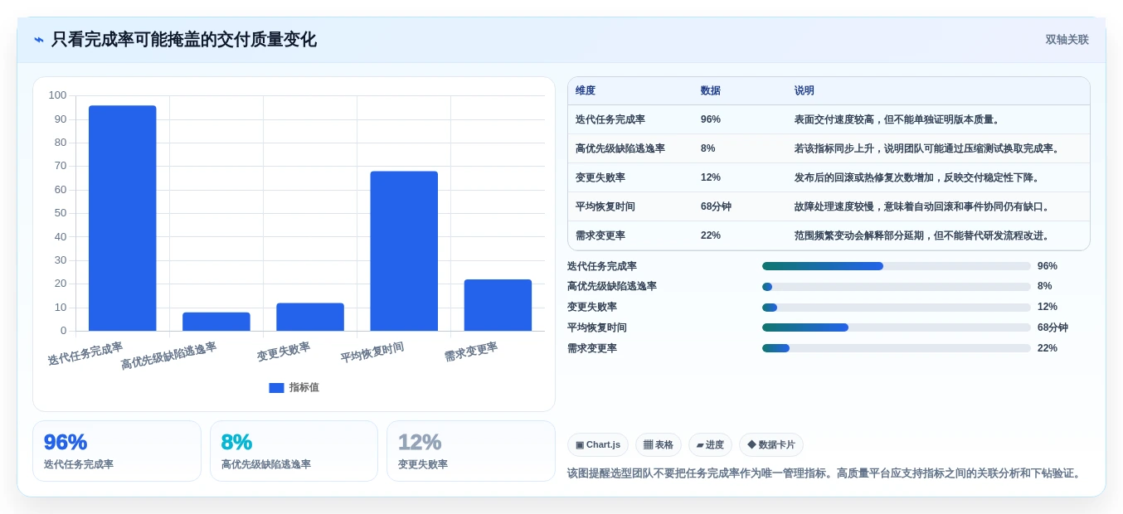Select the 数据卡片 tag chip
The height and width of the screenshot is (514, 1123).
pyautogui.click(x=771, y=444)
